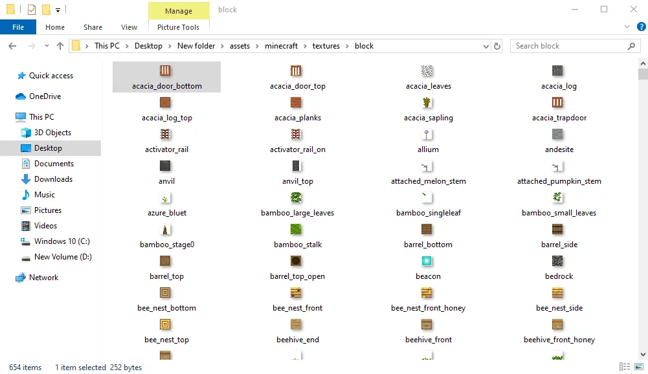Click the back navigation arrow
Viewport: 648px width, 374px height.
click(12, 46)
